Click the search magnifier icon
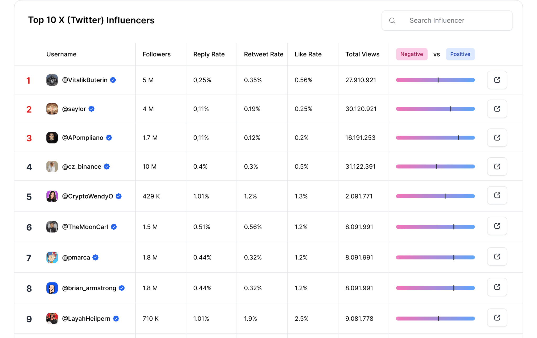537x338 pixels. (392, 21)
